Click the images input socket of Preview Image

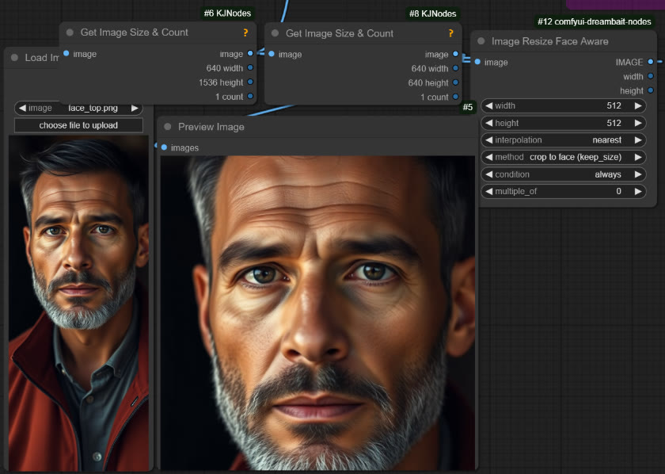[164, 147]
